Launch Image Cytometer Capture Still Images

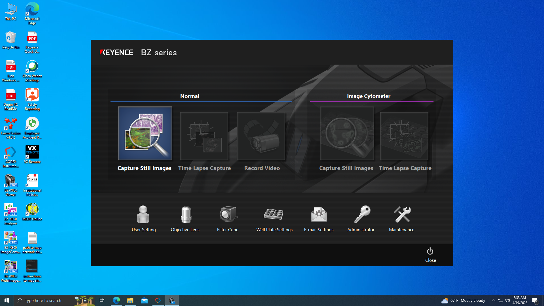(x=347, y=133)
